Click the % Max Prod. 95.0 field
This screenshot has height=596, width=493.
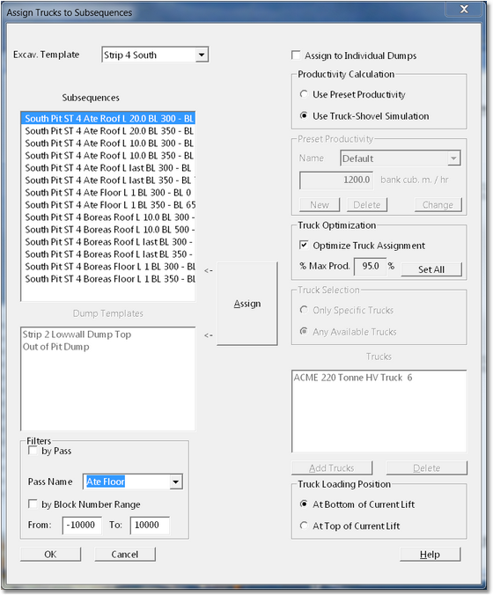371,266
